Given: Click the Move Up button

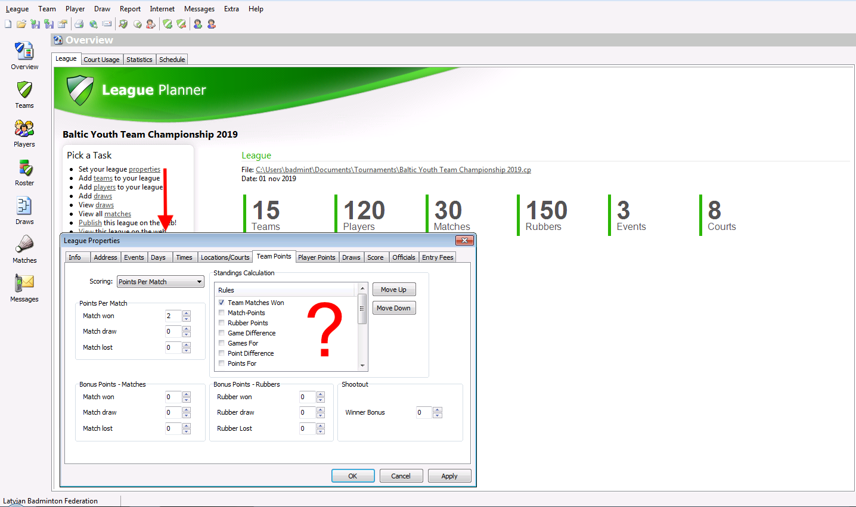Looking at the screenshot, I should pyautogui.click(x=393, y=289).
